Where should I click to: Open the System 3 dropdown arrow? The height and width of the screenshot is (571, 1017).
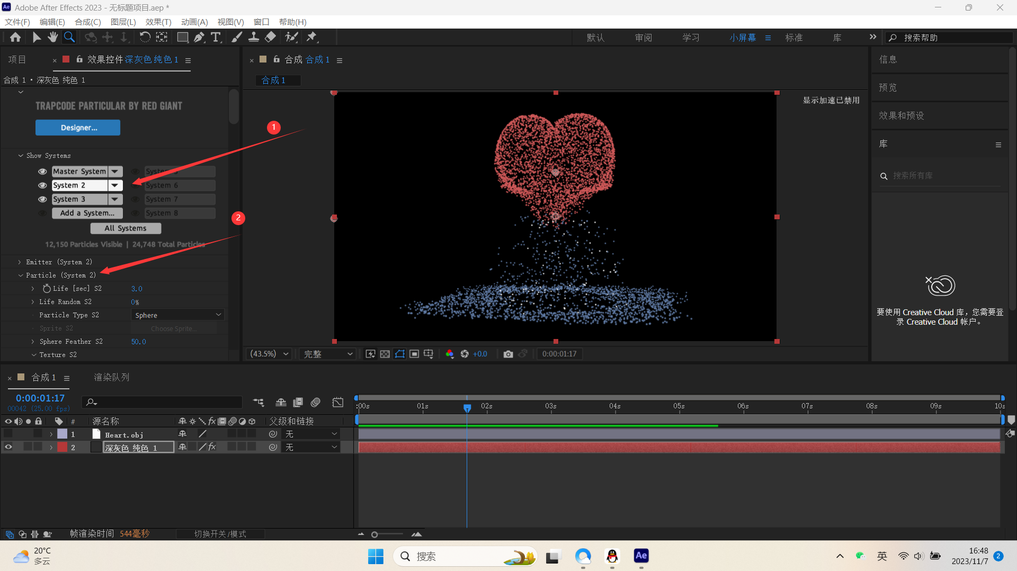(x=115, y=199)
